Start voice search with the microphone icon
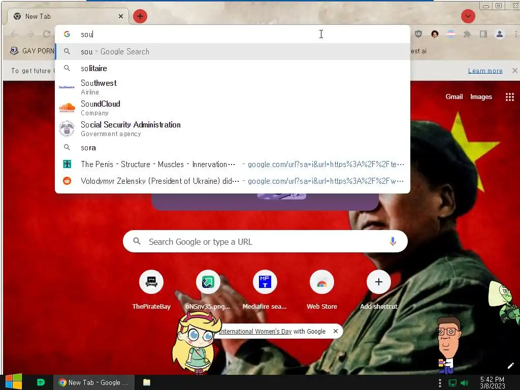 click(393, 241)
